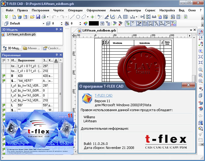Open the folder icon to load a document

[32, 17]
